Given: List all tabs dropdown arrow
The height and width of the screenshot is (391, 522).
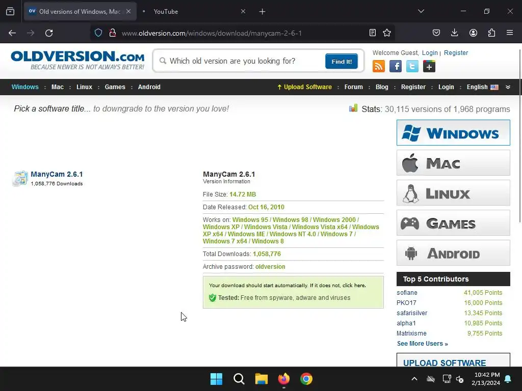Looking at the screenshot, I should 421,11.
